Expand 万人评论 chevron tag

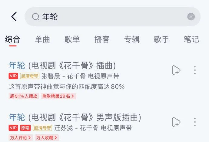point(21,137)
